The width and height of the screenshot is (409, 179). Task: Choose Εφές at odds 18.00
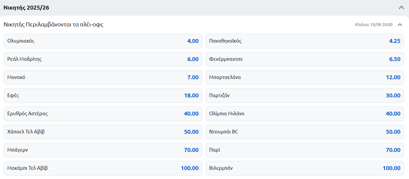(x=103, y=95)
